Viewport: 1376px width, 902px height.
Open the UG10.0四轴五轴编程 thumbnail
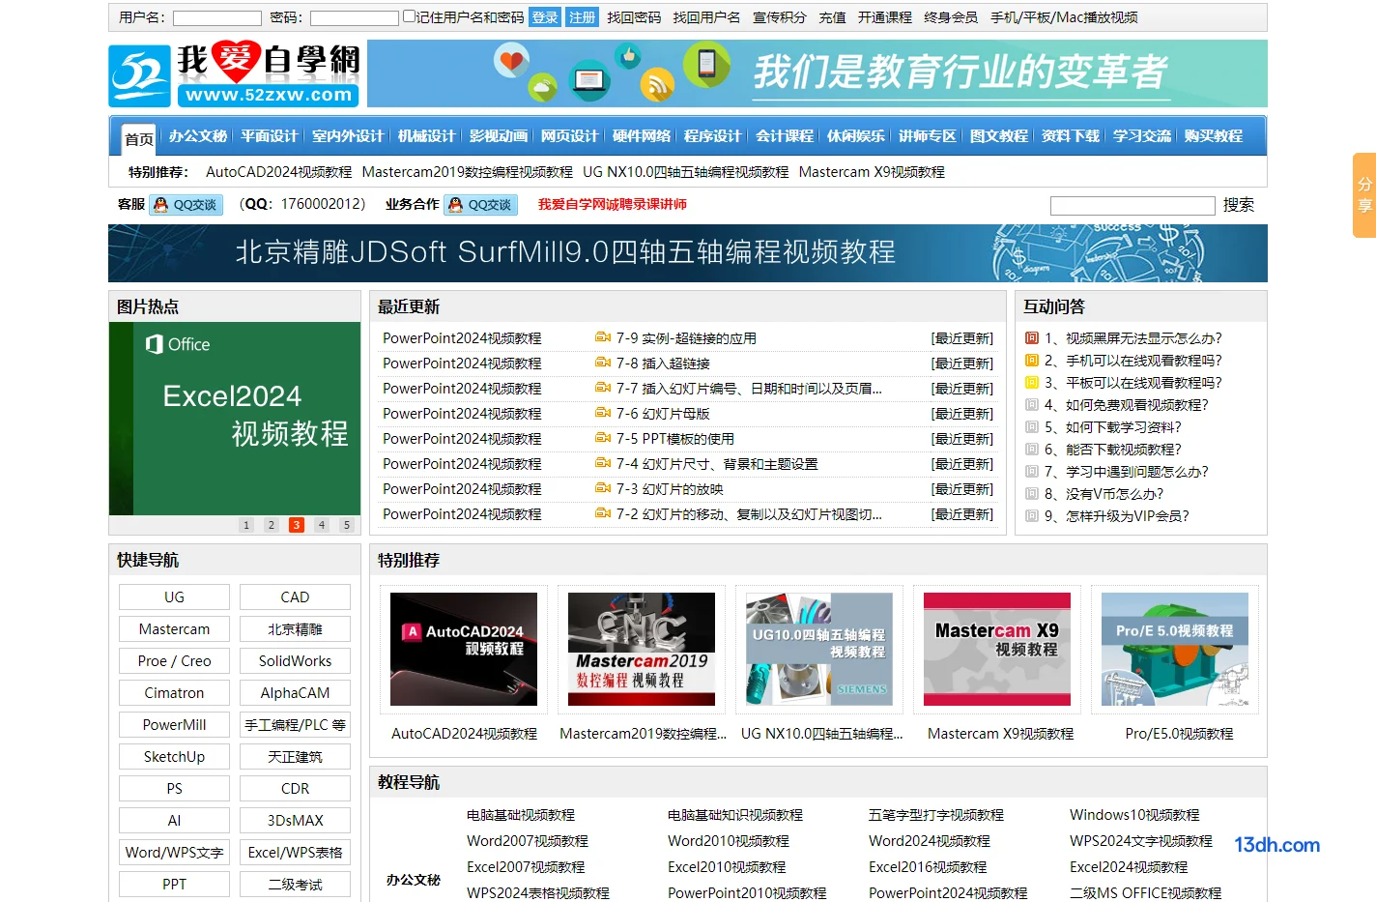[x=819, y=649]
